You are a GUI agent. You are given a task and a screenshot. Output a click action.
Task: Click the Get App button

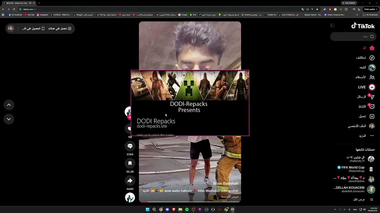[x=33, y=28]
